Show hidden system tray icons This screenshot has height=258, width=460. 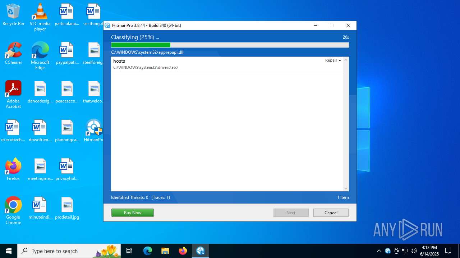pyautogui.click(x=379, y=251)
